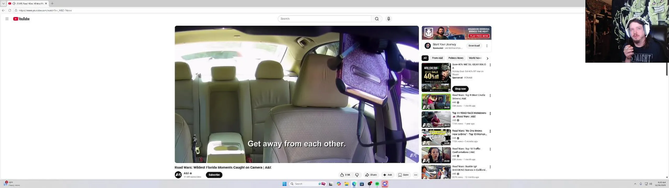Open Task View on the taskbar
This screenshot has width=669, height=188.
coord(331,184)
